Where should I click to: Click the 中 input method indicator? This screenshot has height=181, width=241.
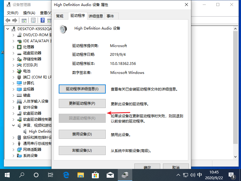pyautogui.click(x=199, y=175)
